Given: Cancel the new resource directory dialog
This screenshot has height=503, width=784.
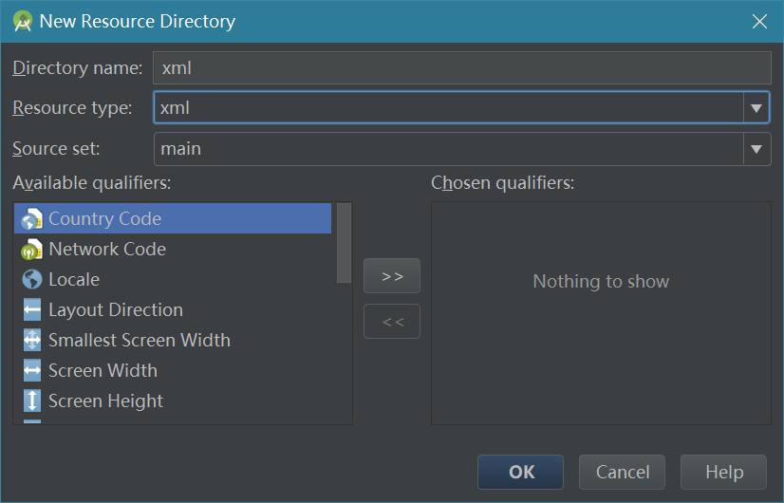Looking at the screenshot, I should (x=623, y=473).
